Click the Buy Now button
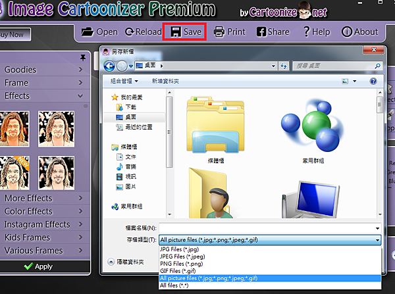This screenshot has width=395, height=294. [14, 34]
